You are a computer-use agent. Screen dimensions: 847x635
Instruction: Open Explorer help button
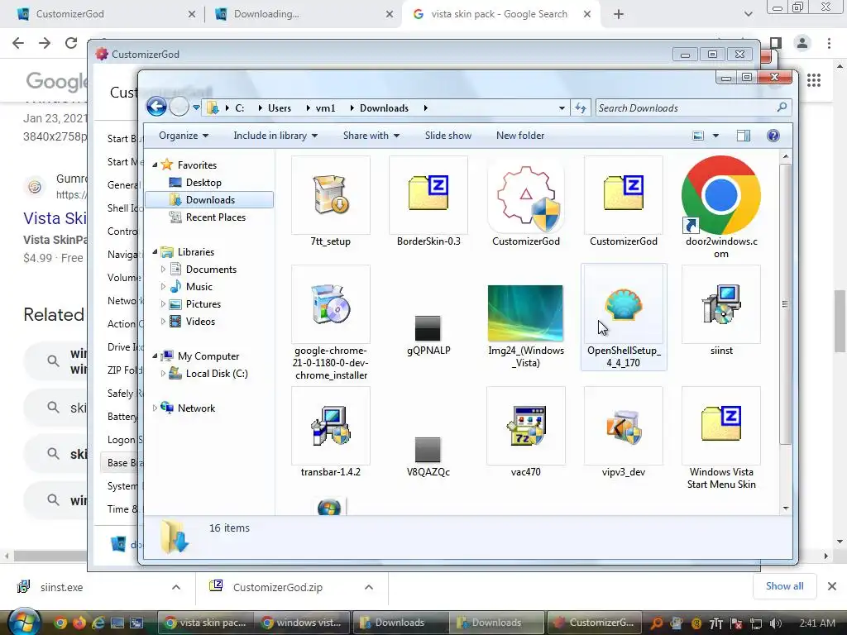coord(773,136)
